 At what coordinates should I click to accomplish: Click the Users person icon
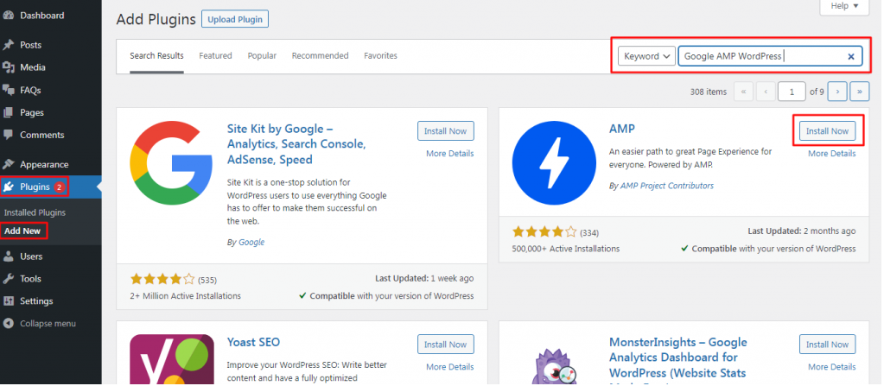click(x=9, y=256)
